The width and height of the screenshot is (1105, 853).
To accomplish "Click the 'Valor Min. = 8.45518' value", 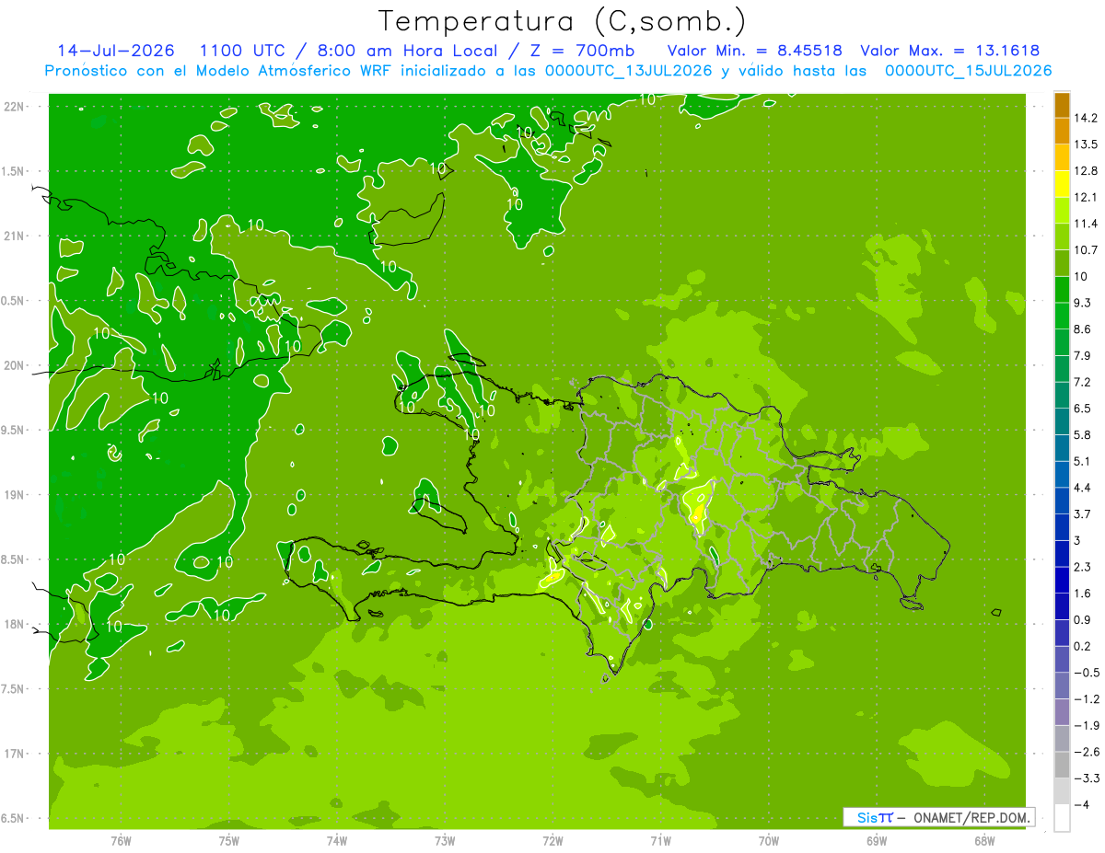I will 754,52.
